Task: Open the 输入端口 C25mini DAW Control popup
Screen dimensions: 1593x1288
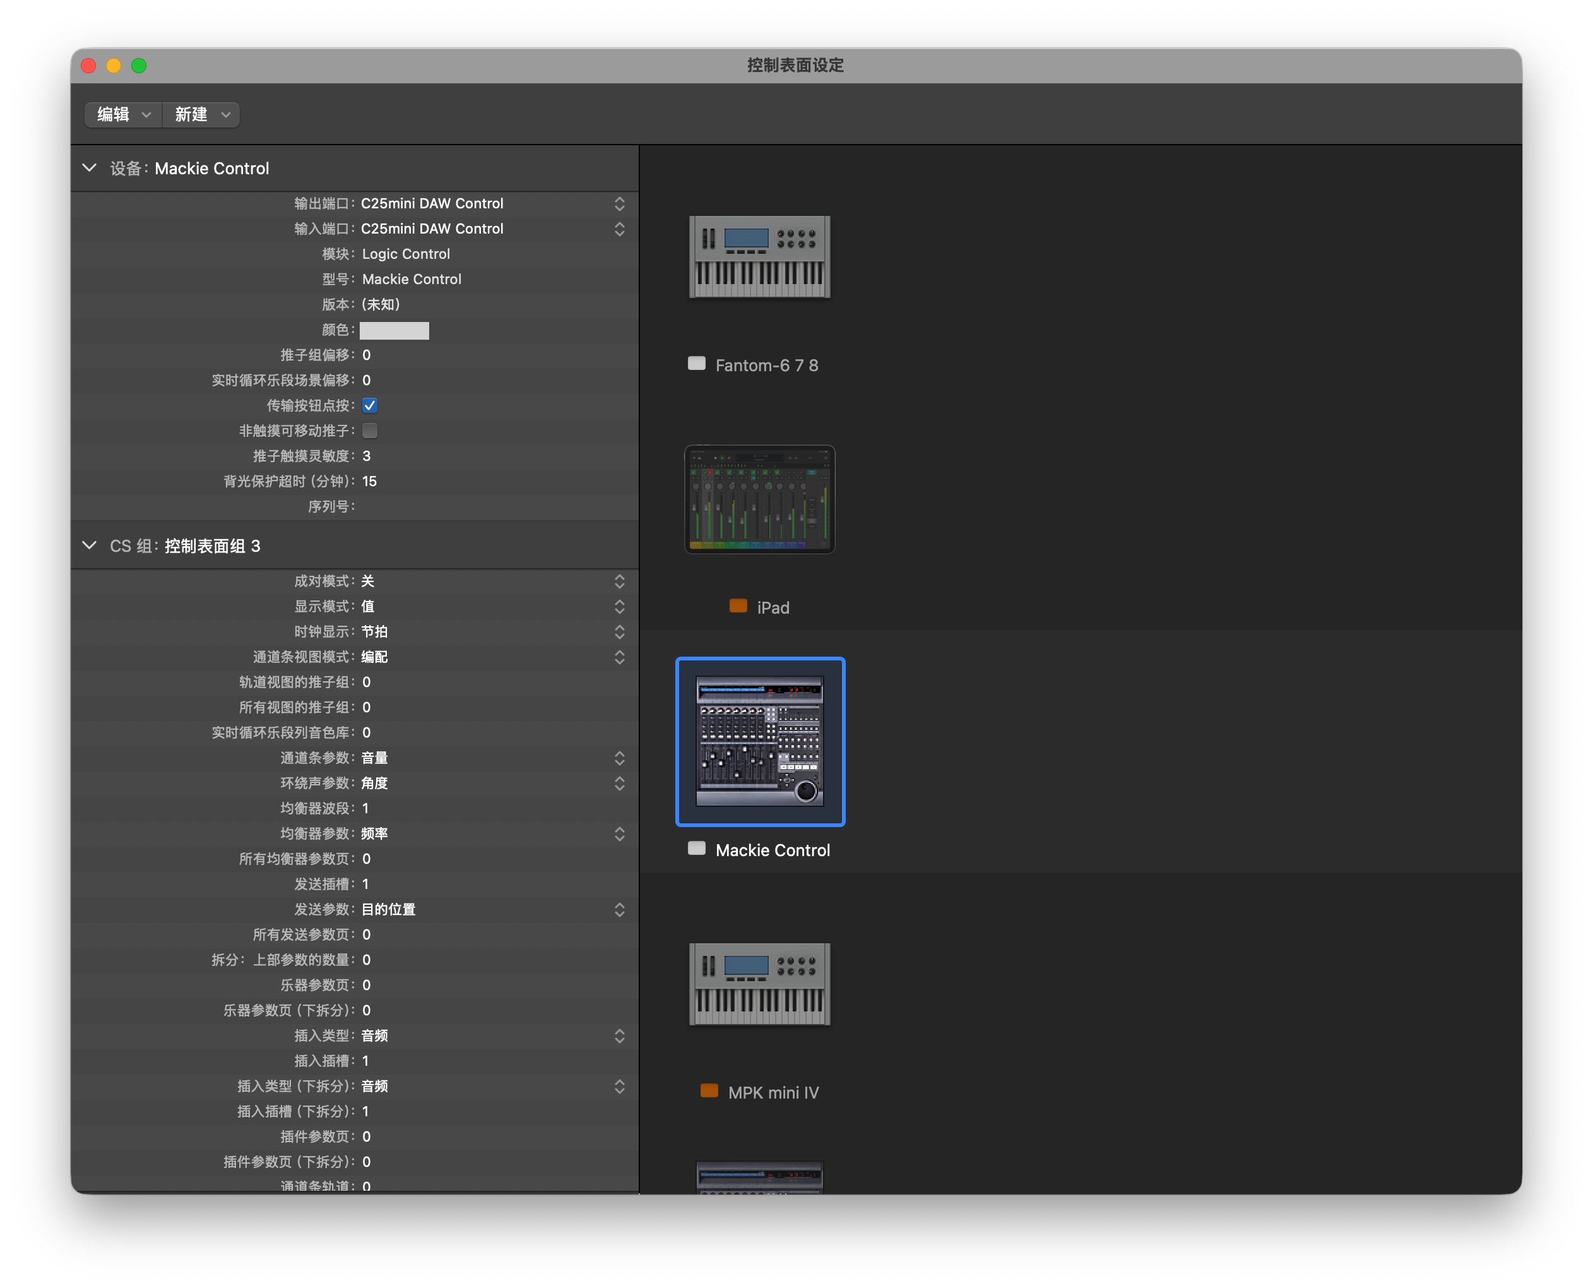Action: click(494, 229)
